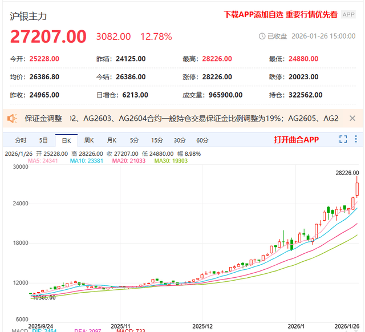Close the margin adjustment notice bar

(x=352, y=119)
